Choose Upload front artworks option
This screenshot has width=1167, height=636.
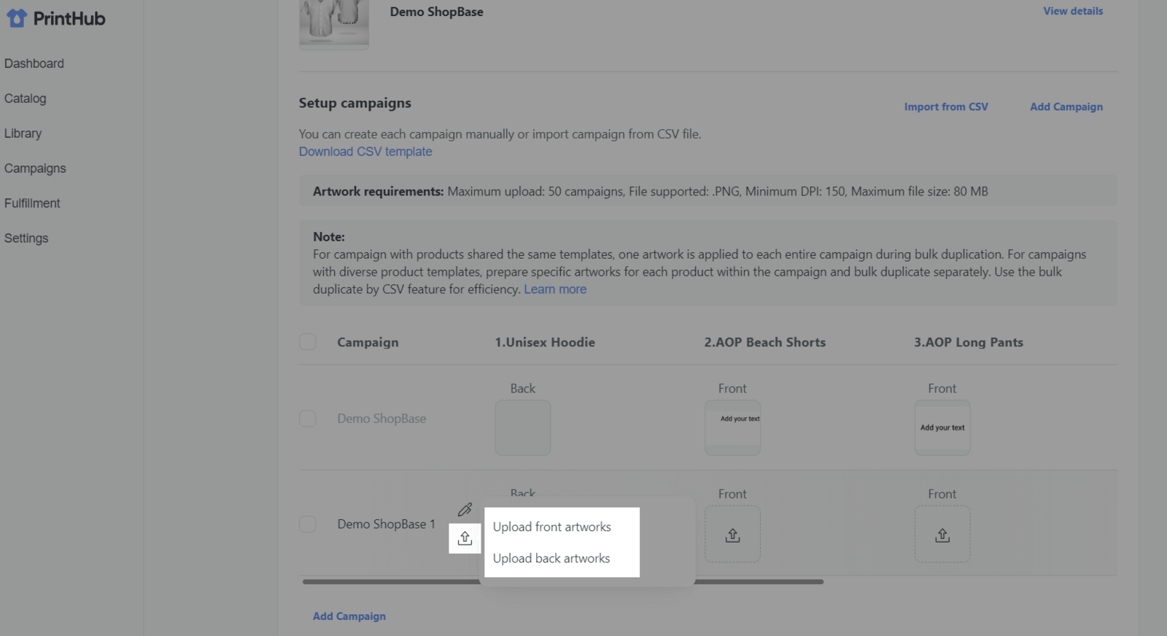tap(552, 527)
